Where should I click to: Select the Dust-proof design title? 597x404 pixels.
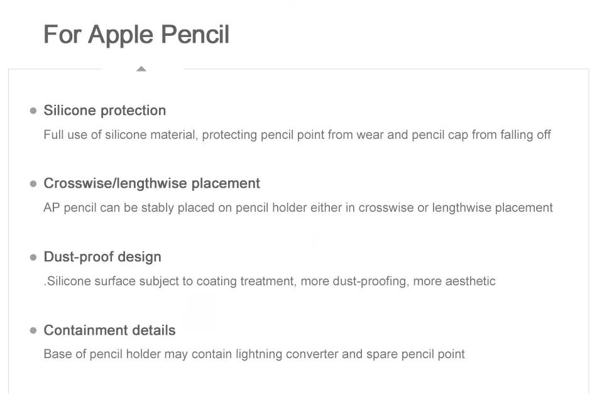click(102, 257)
